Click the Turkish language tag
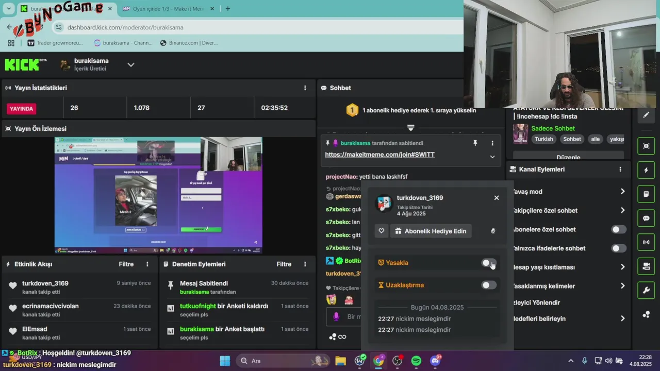The height and width of the screenshot is (371, 660). coord(543,139)
